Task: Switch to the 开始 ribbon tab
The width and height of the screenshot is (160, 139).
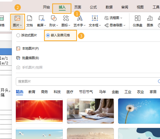Action: (46, 7)
